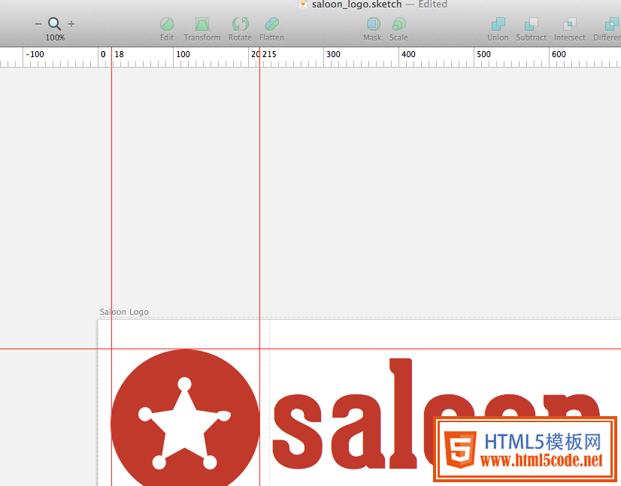The height and width of the screenshot is (486, 621).
Task: Click the ruler at the 300 mark
Action: pyautogui.click(x=333, y=54)
